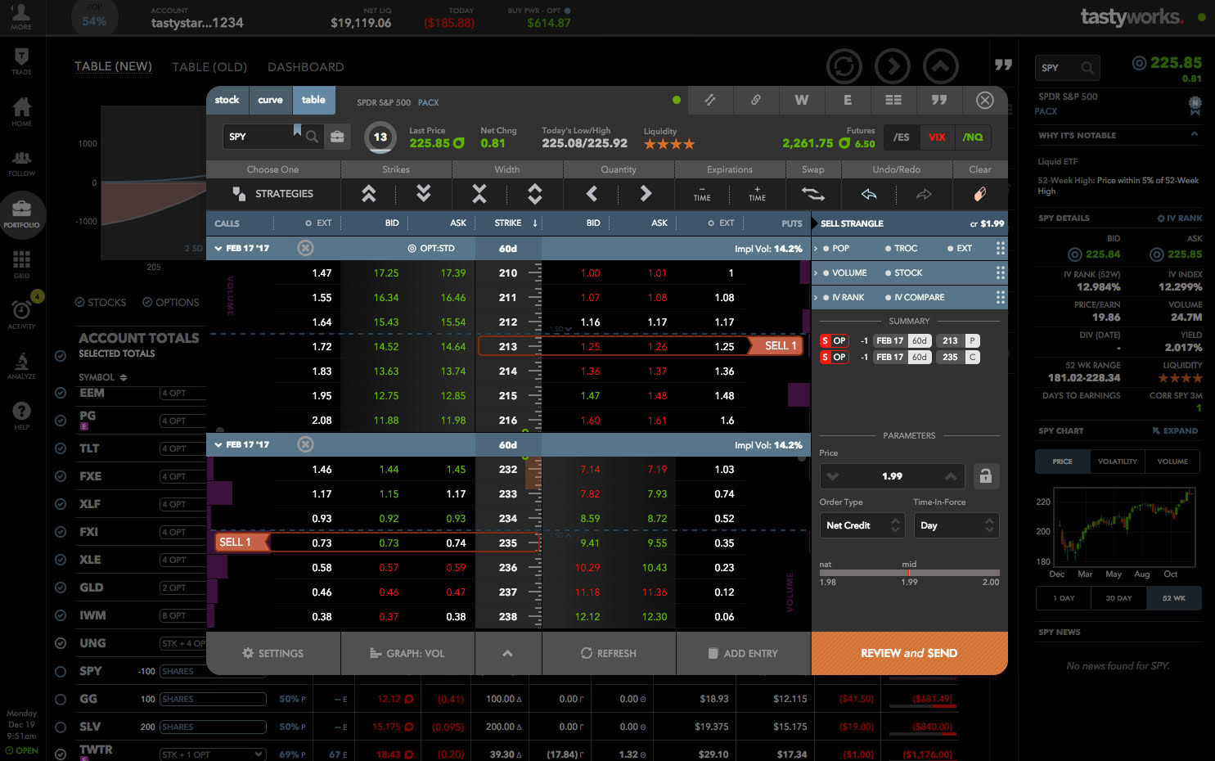Click the REFRESH button
Screen dimensions: 1215x761
click(608, 653)
